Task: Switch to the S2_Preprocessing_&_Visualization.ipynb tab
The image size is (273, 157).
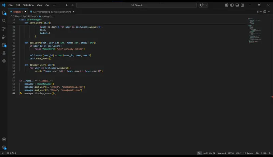Action: coord(52,12)
